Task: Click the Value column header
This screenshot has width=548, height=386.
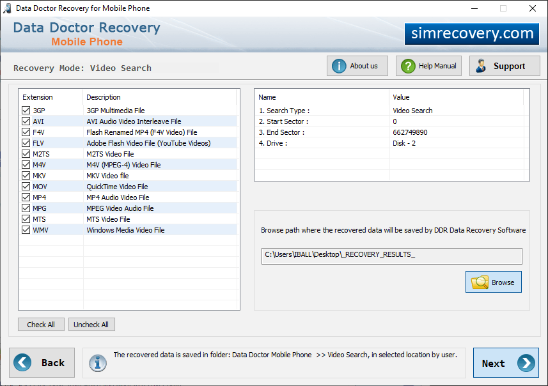Action: pyautogui.click(x=456, y=97)
